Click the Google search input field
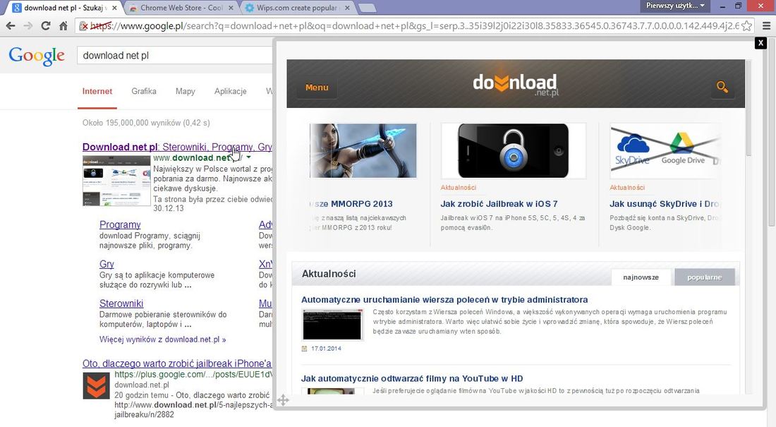This screenshot has height=427, width=776. [174, 56]
